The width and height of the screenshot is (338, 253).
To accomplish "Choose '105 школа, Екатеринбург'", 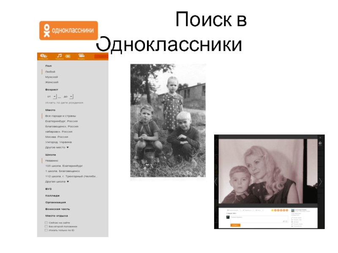I will pos(64,166).
